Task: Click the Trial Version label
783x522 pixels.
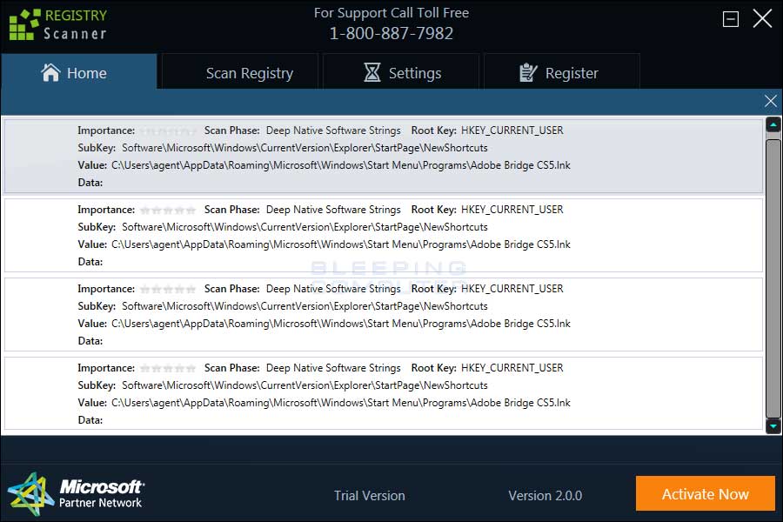Action: click(x=369, y=496)
